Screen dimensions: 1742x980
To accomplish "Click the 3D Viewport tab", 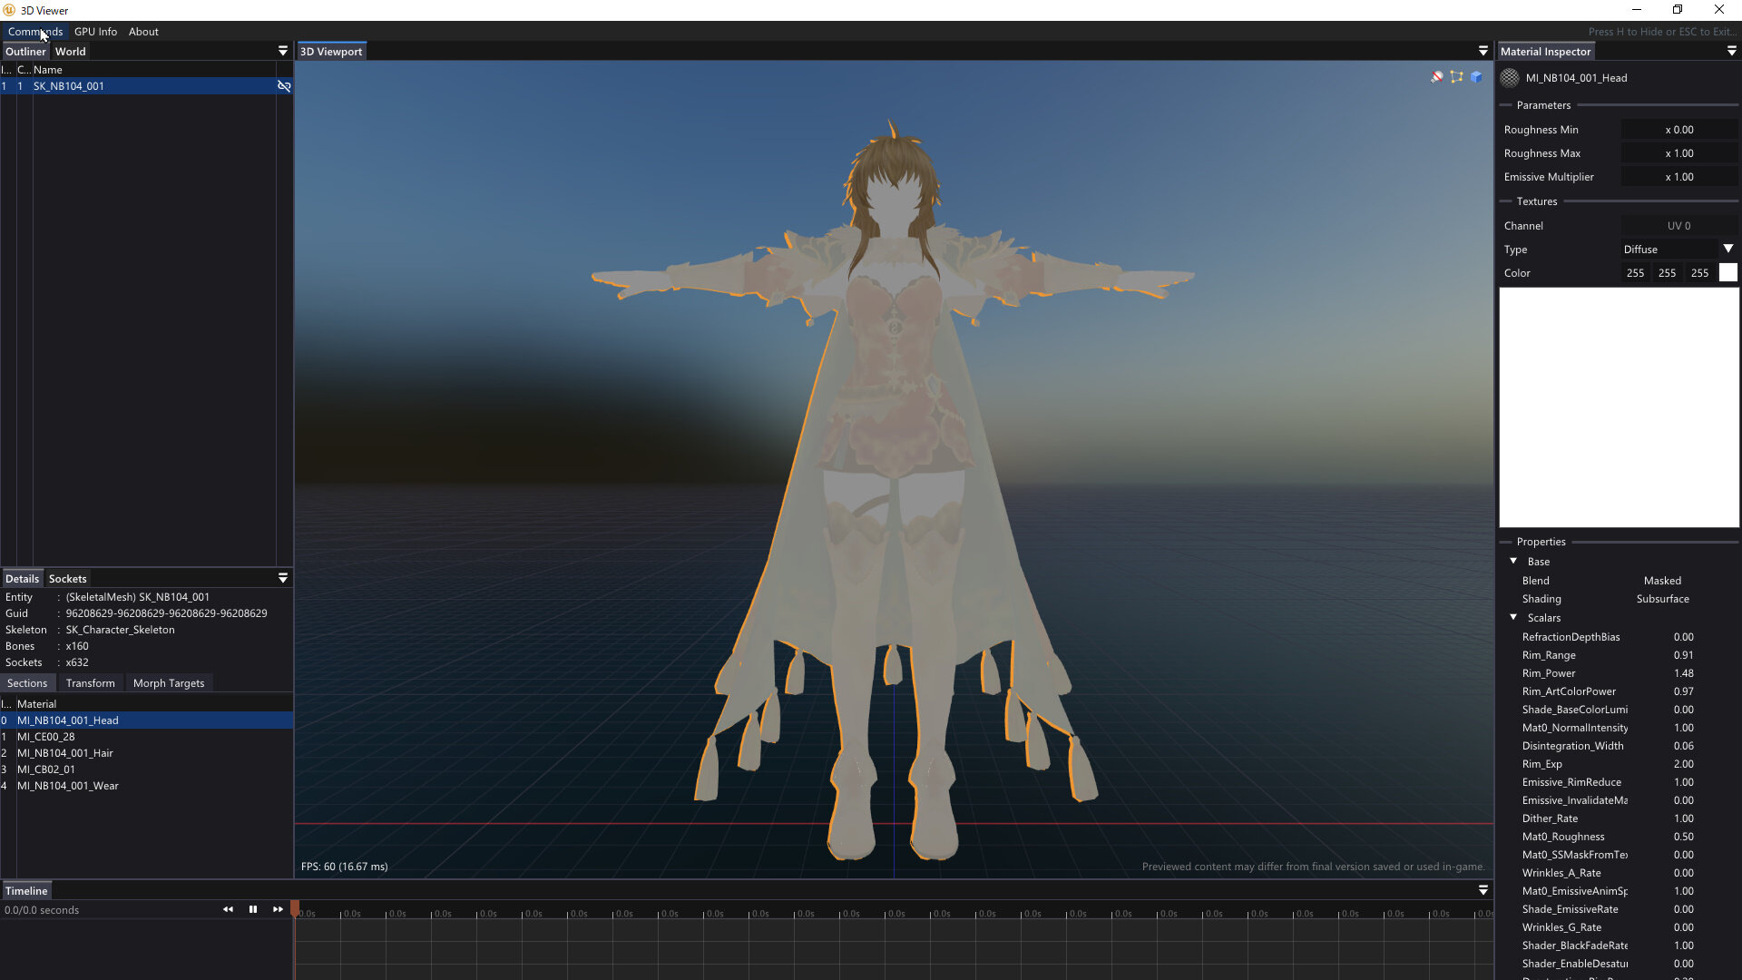I will [331, 52].
